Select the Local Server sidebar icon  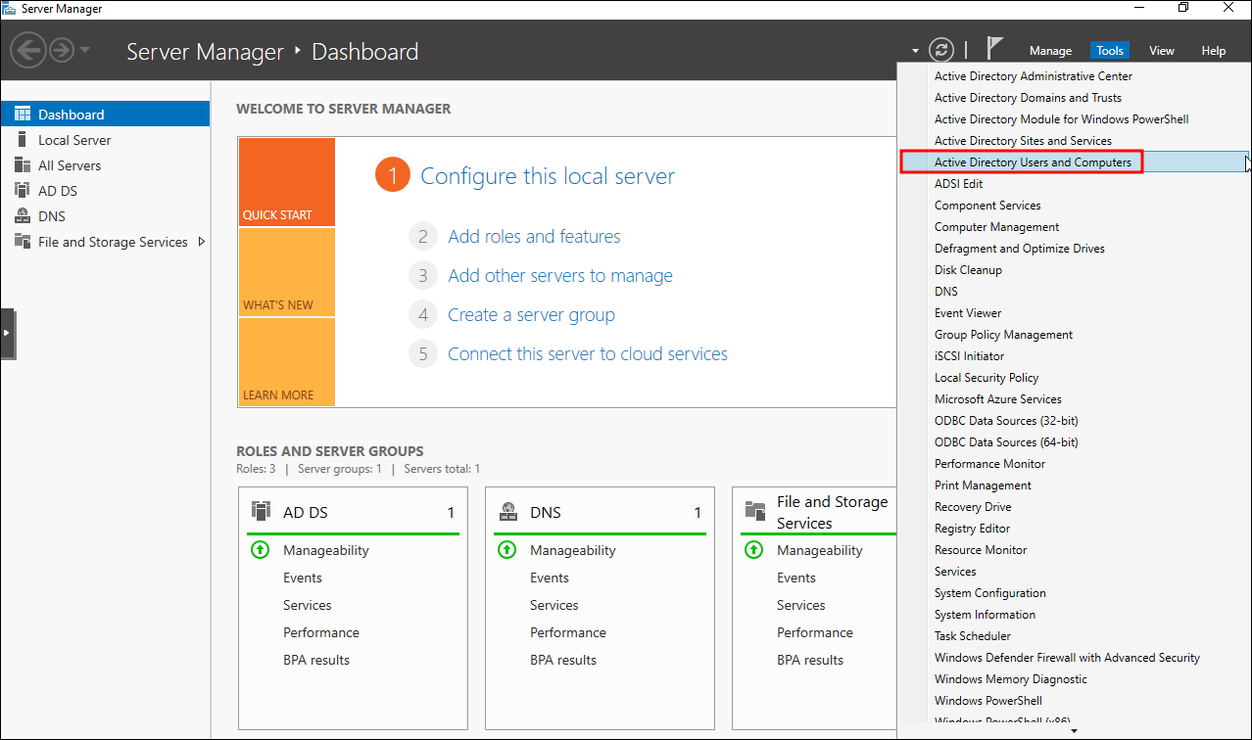click(22, 140)
